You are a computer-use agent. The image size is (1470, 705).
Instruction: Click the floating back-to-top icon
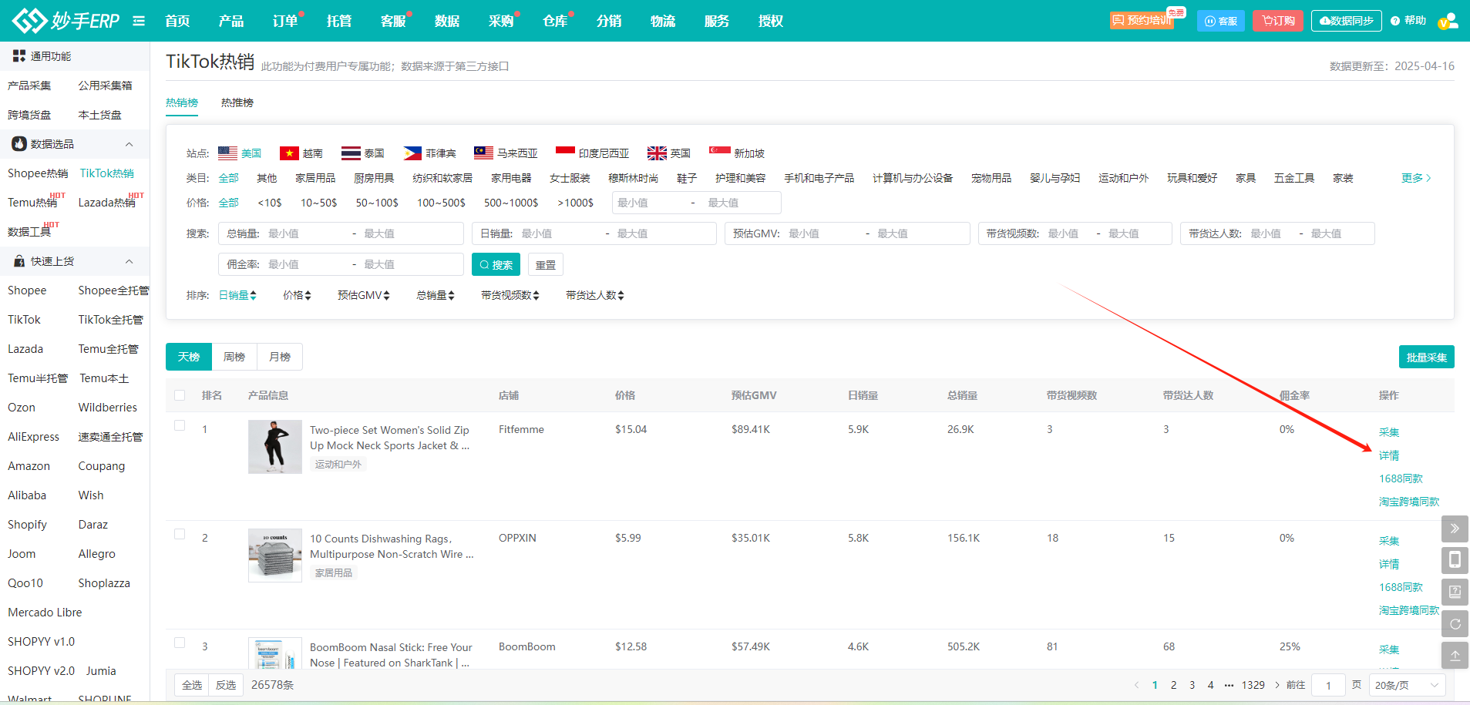pos(1455,655)
